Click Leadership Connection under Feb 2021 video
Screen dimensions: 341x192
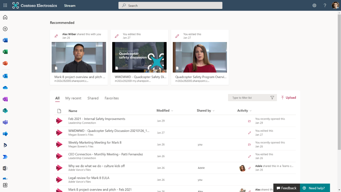coord(82,123)
